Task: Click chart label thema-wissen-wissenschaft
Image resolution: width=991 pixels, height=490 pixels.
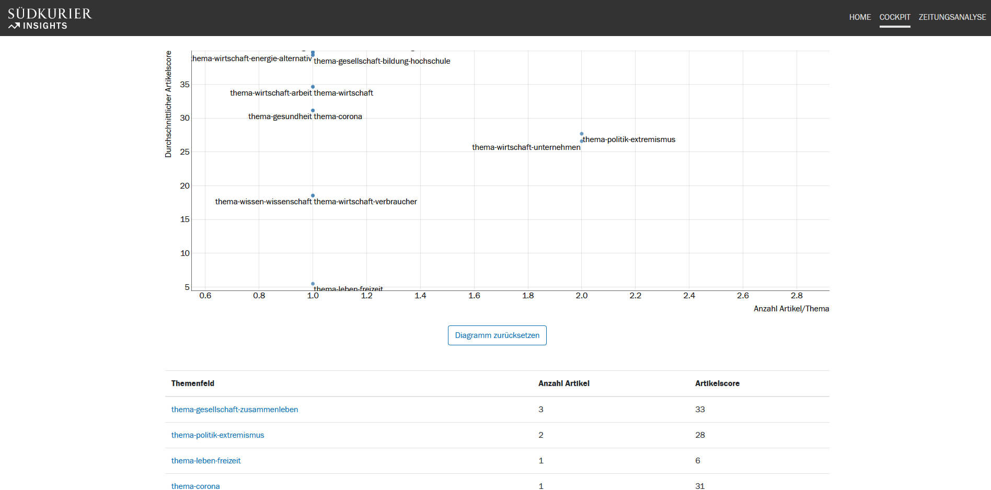Action: point(263,202)
